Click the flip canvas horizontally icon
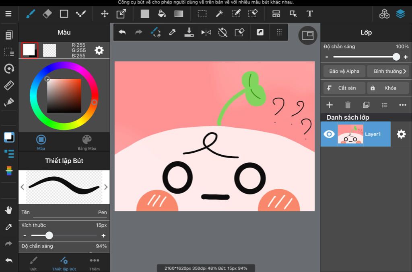412x272 pixels. point(206,32)
